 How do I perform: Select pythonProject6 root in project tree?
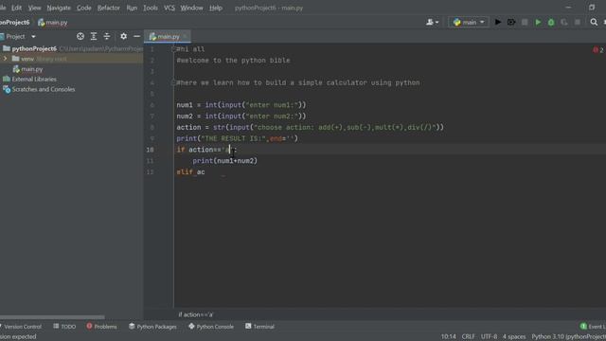click(x=34, y=48)
